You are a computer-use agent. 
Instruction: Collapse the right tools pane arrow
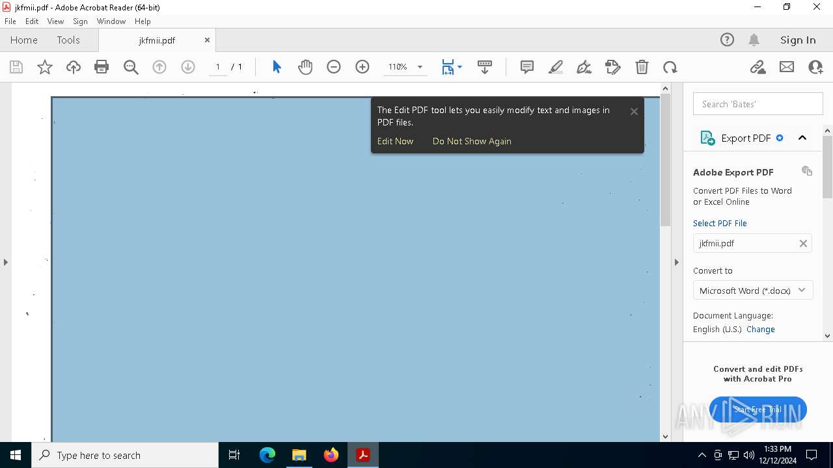pyautogui.click(x=676, y=262)
